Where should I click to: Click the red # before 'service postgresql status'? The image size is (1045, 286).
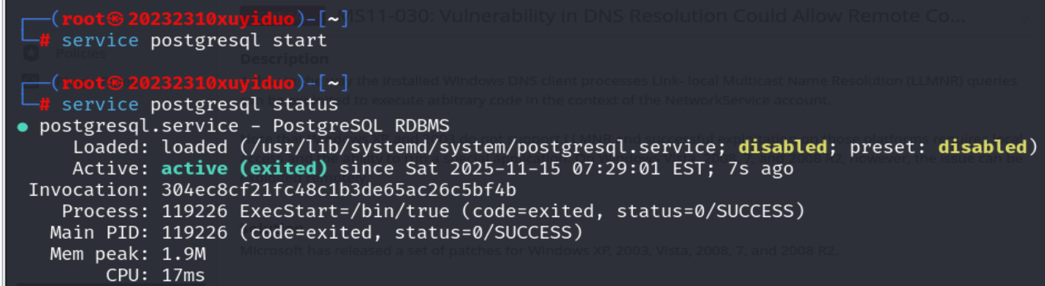(x=45, y=104)
